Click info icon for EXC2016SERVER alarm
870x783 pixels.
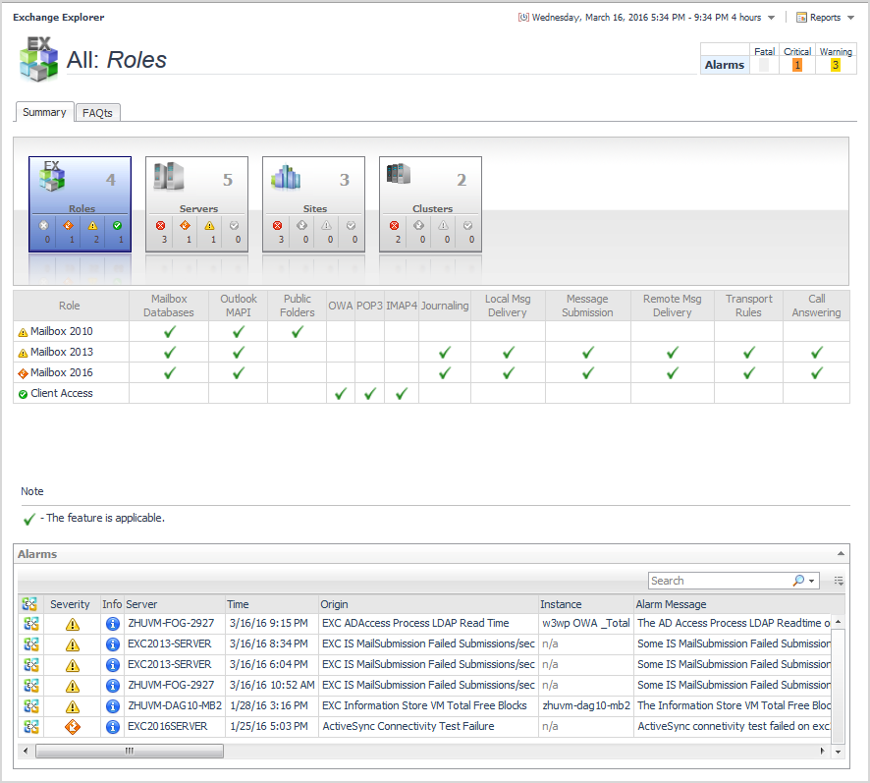(112, 727)
